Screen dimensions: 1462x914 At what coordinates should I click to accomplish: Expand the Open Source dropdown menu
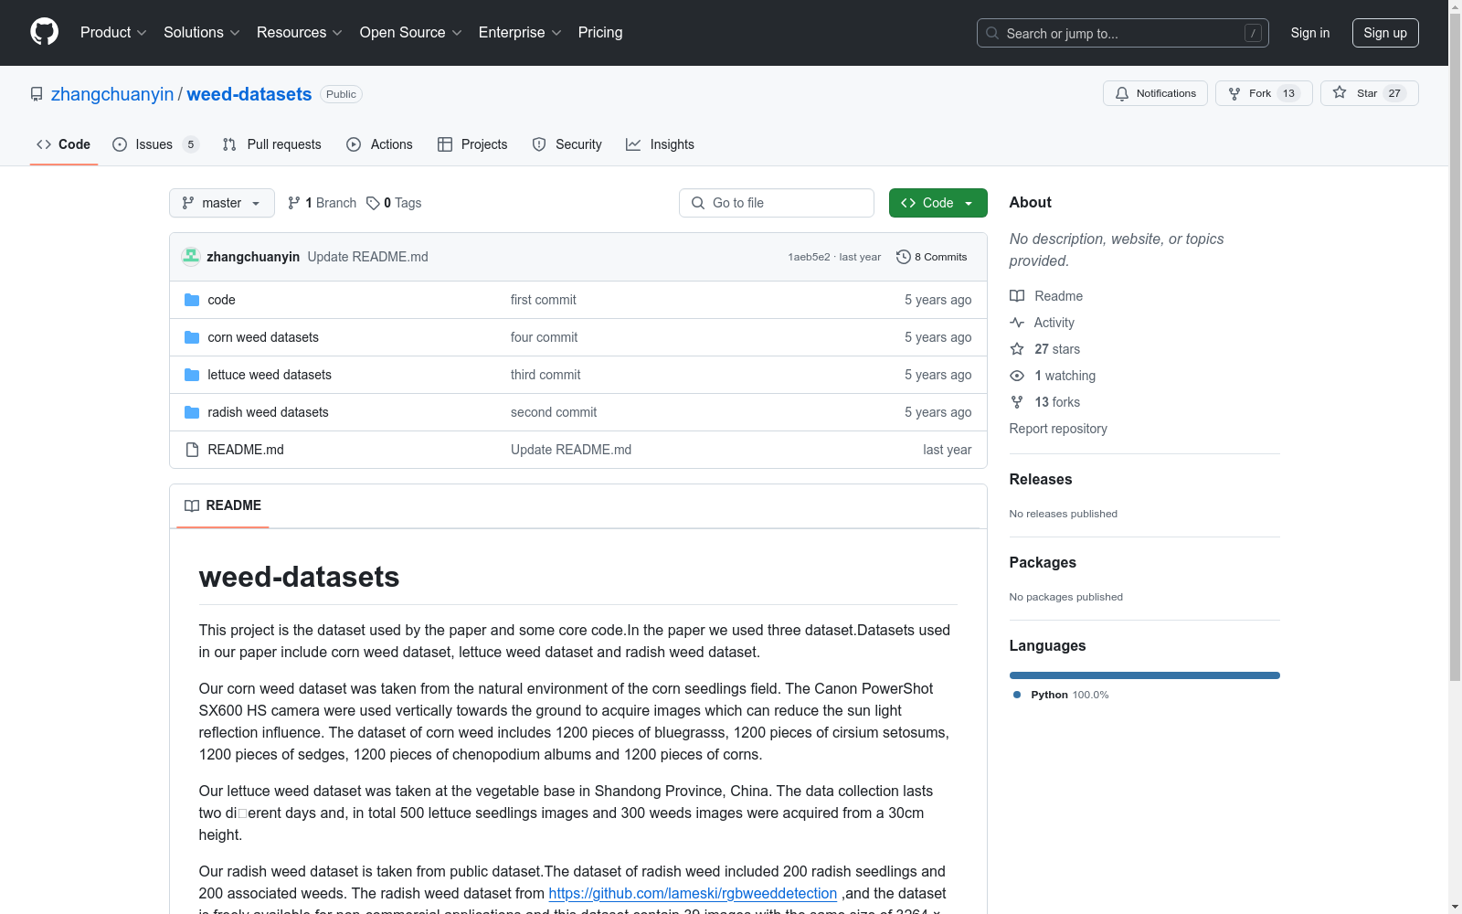tap(411, 33)
